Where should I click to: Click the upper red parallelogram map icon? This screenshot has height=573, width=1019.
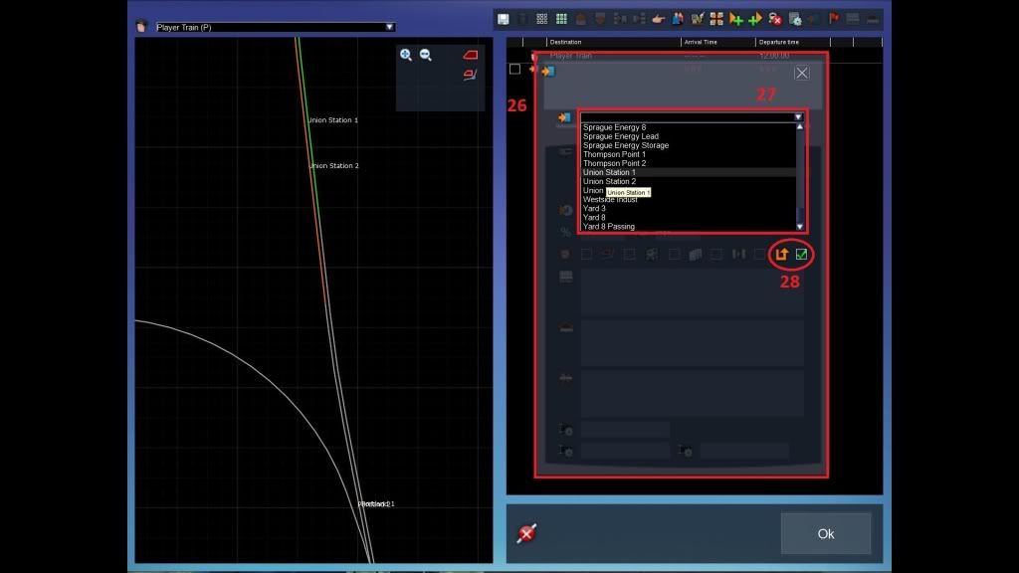470,55
